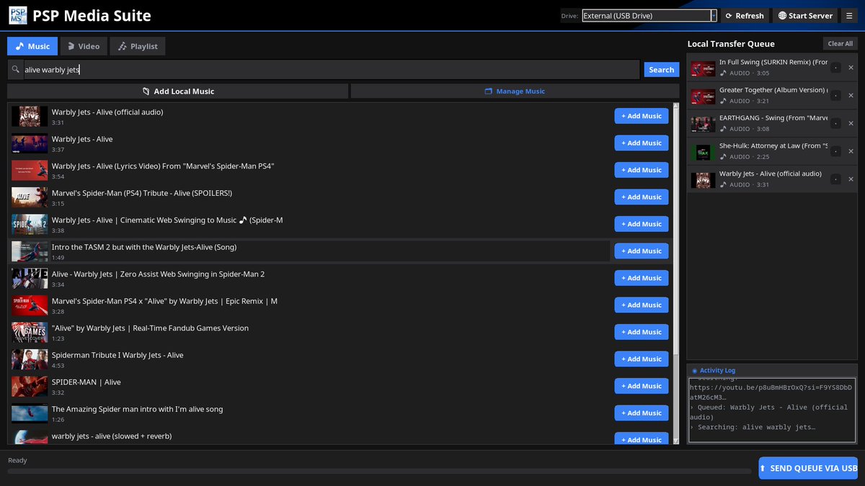The image size is (865, 486).
Task: Click SEND QUEUE VIA USB button
Action: (808, 468)
